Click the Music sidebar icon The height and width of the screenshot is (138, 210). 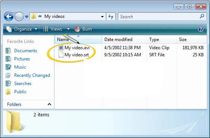point(8,67)
